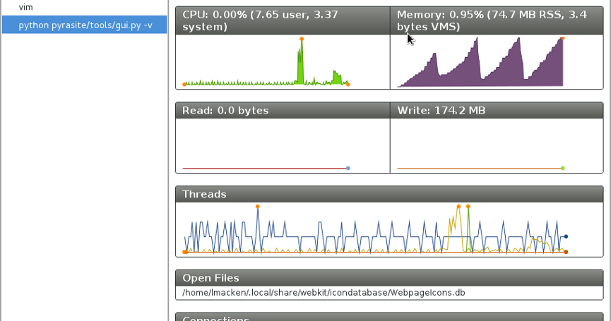611x321 pixels.
Task: Click the Memory usage panel header
Action: tap(497, 20)
